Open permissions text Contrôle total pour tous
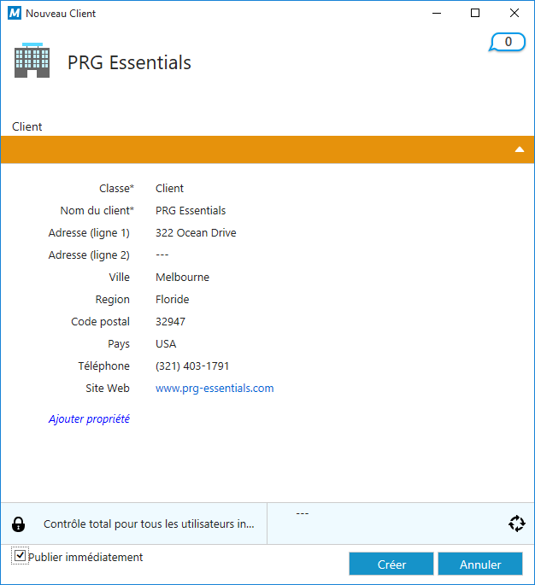This screenshot has height=585, width=535. coord(149,524)
